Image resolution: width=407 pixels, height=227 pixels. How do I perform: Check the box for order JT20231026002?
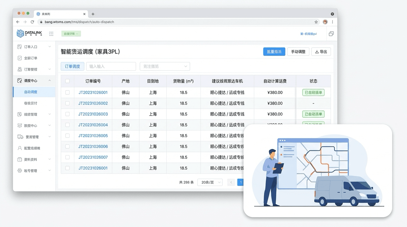[67, 103]
